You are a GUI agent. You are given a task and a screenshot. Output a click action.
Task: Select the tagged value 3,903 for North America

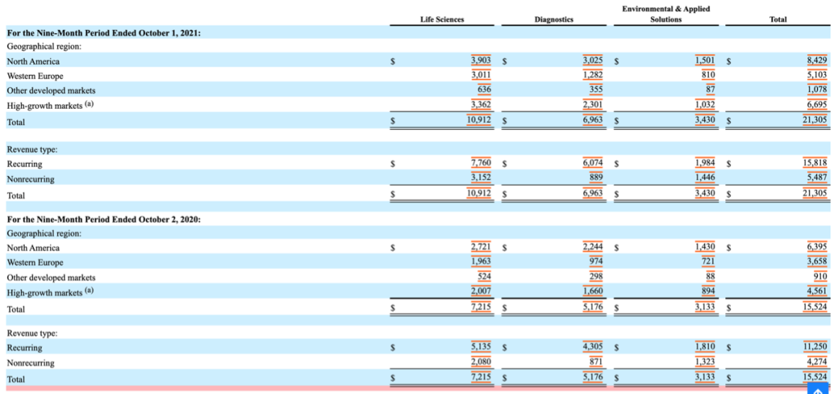point(480,61)
